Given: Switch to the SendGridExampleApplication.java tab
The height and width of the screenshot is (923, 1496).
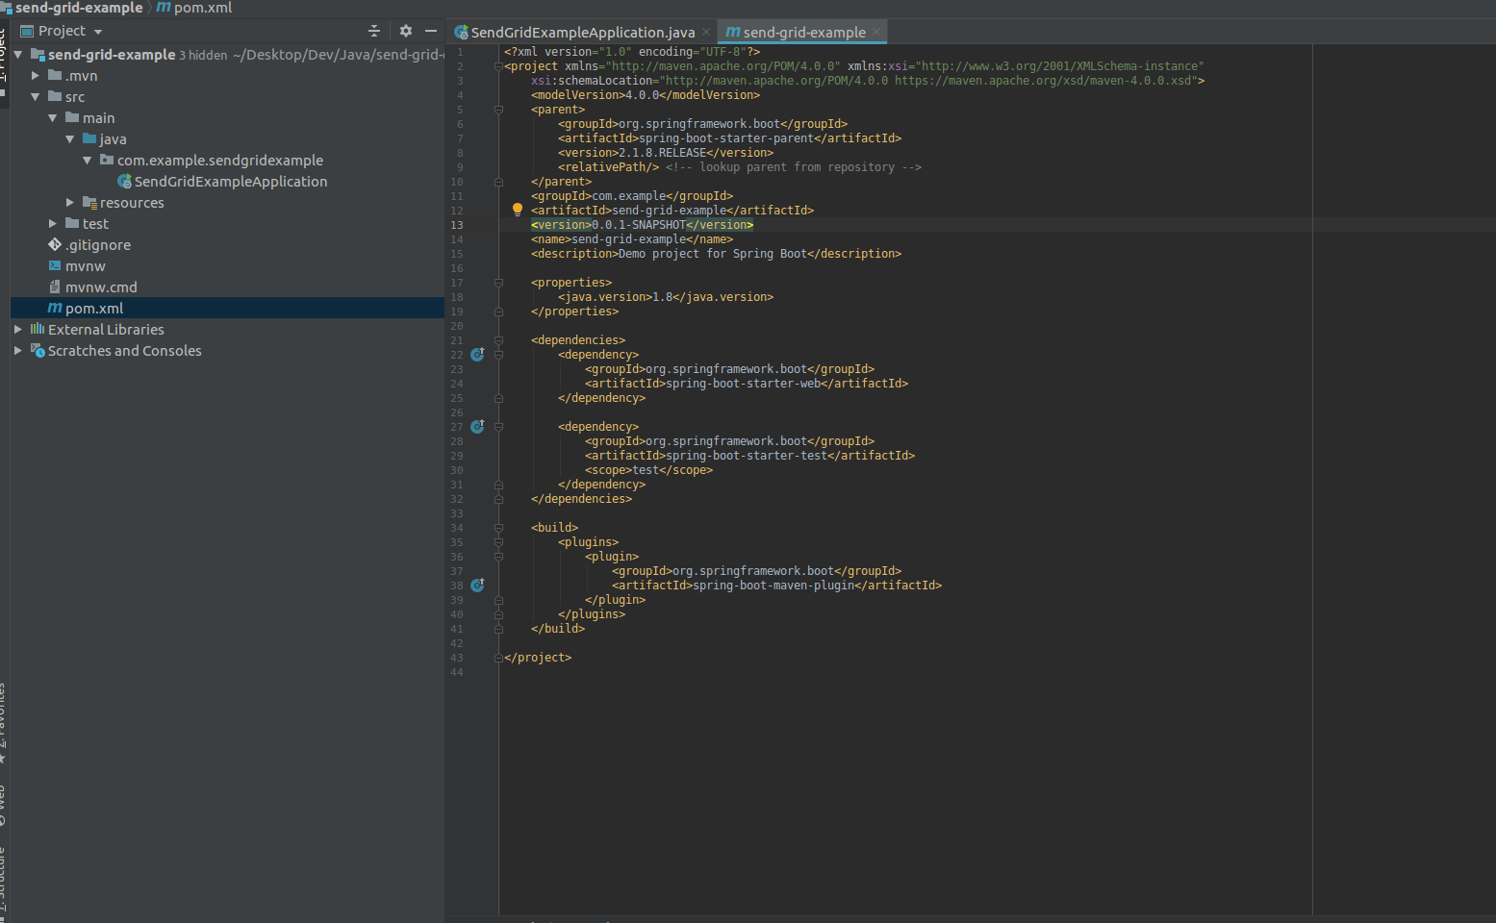Looking at the screenshot, I should (582, 32).
